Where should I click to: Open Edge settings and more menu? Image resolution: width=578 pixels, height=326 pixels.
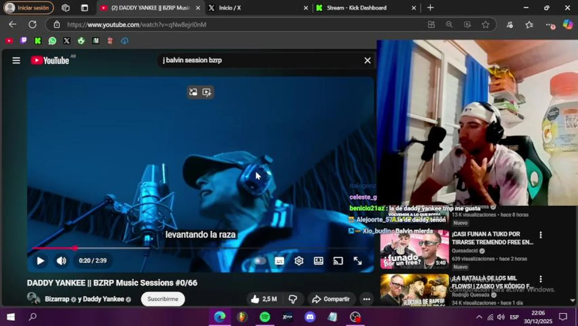point(549,24)
